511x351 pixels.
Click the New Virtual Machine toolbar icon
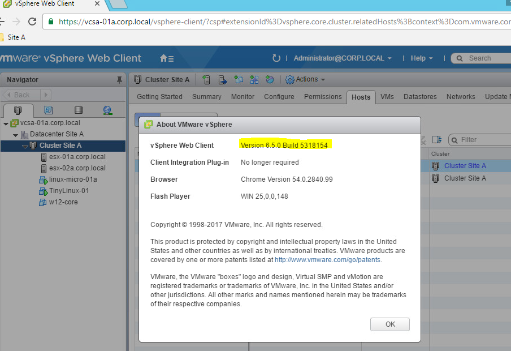pyautogui.click(x=239, y=79)
